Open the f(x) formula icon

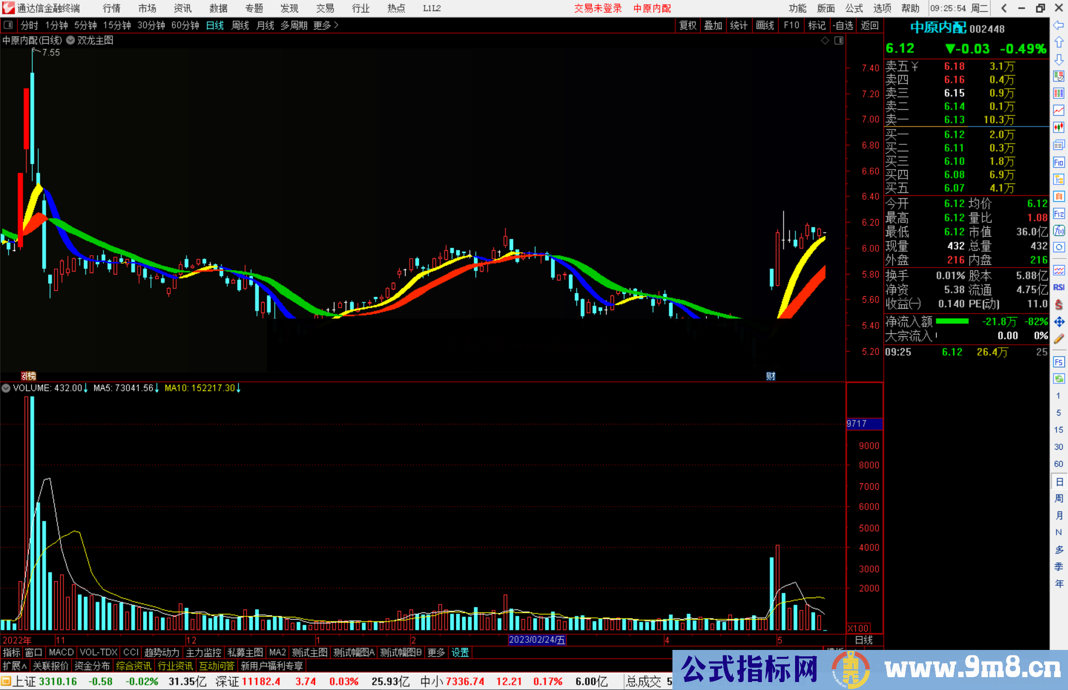1059,231
